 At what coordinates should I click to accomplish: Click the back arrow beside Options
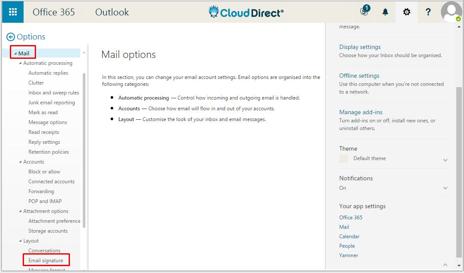11,37
